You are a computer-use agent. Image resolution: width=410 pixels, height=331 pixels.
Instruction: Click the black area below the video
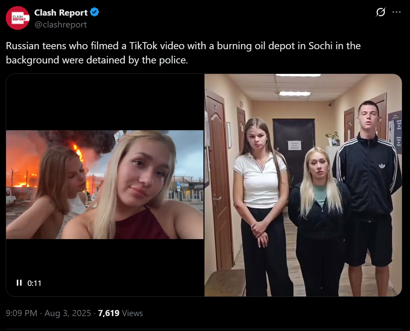105,268
